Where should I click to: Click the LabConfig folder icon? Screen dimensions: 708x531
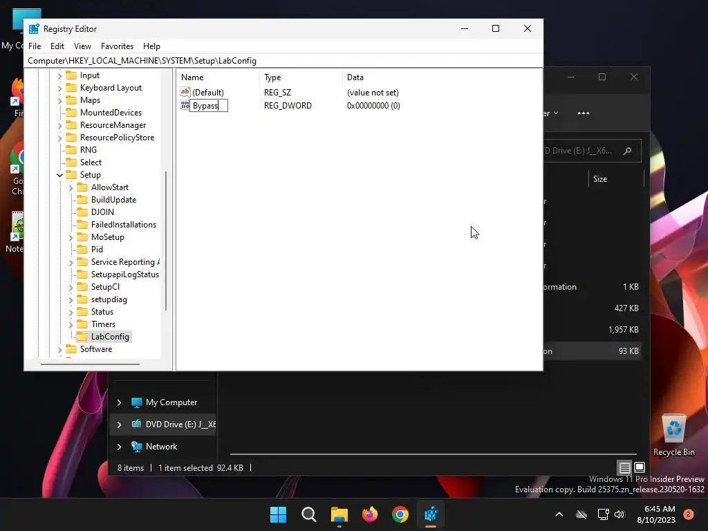(82, 337)
